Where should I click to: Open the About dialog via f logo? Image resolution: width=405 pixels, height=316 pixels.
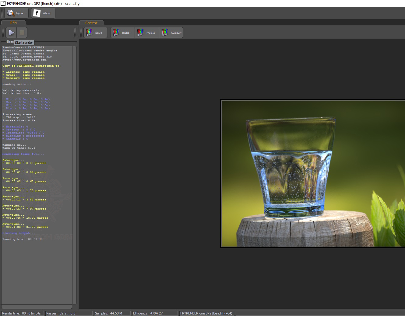pyautogui.click(x=37, y=13)
